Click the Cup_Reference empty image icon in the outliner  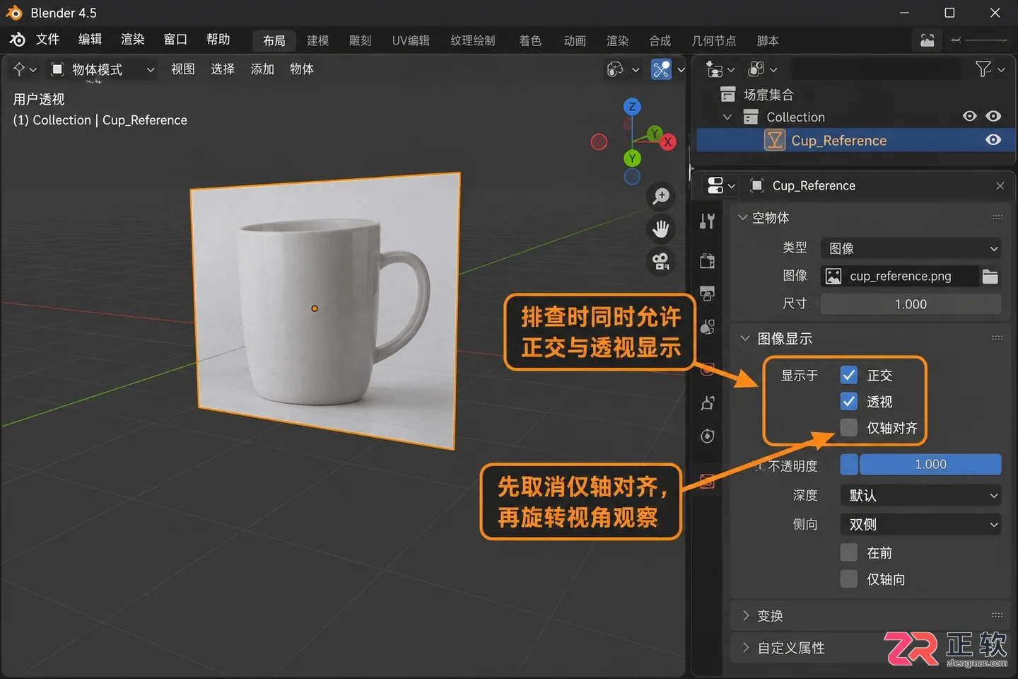pos(775,140)
